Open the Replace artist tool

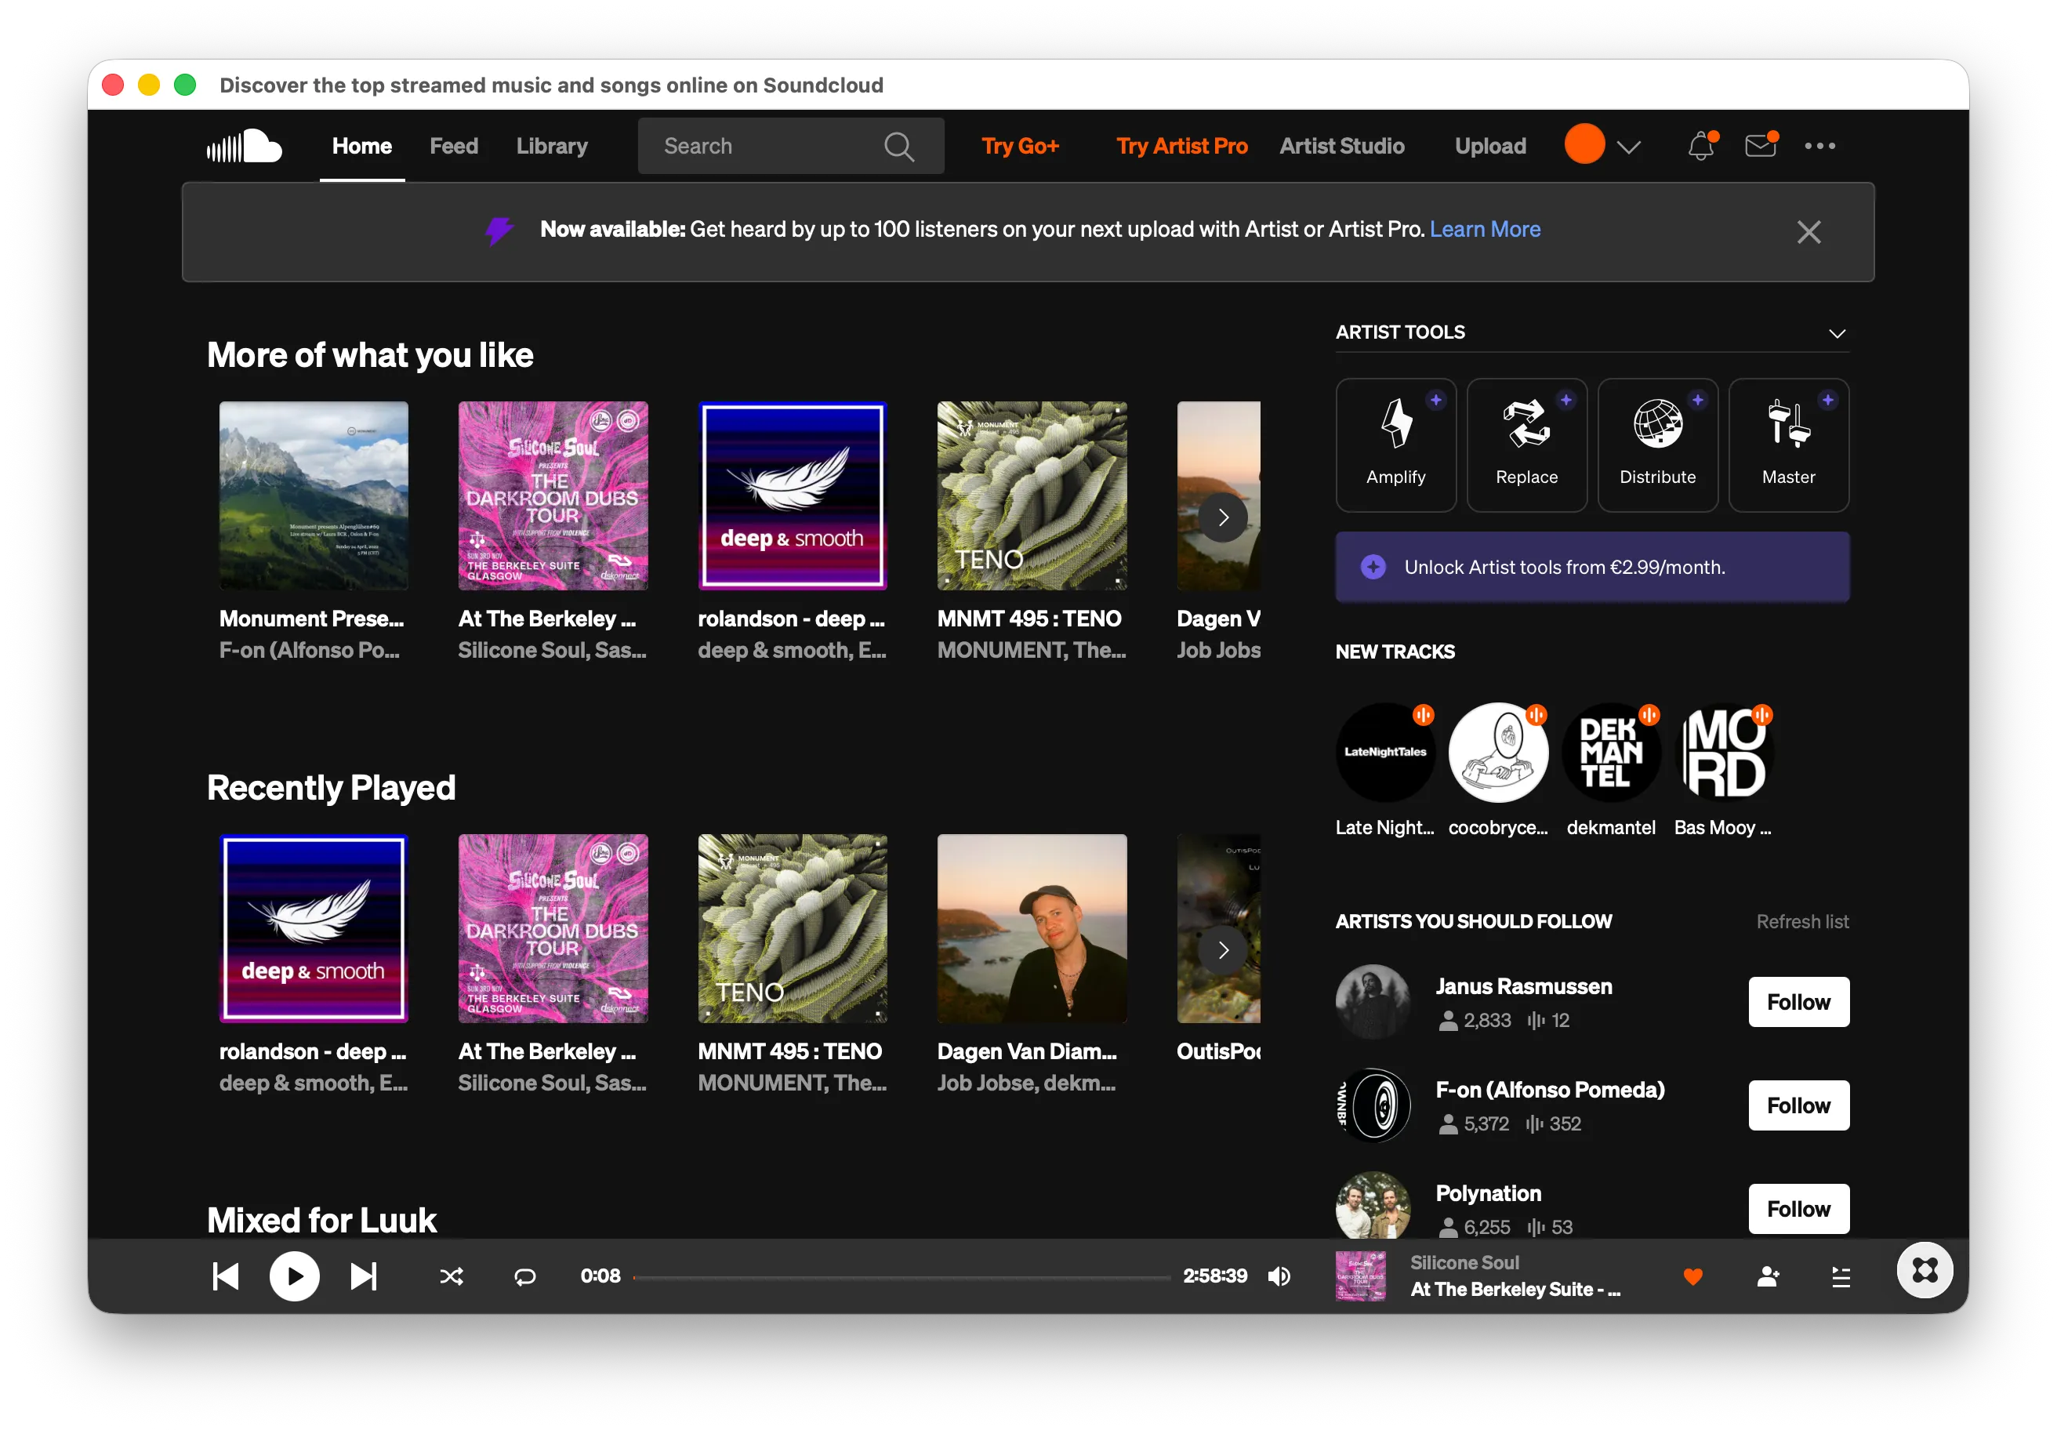[x=1526, y=445]
